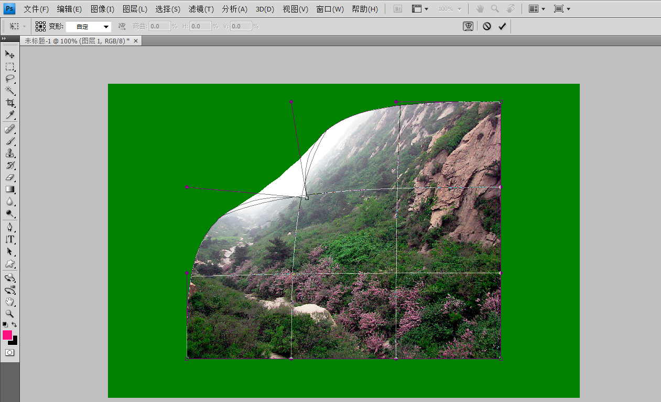The image size is (661, 402).
Task: Open the 3D(D) menu
Action: click(x=265, y=9)
